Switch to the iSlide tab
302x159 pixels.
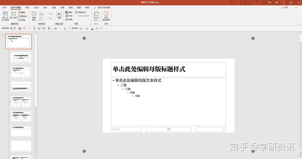36,7
